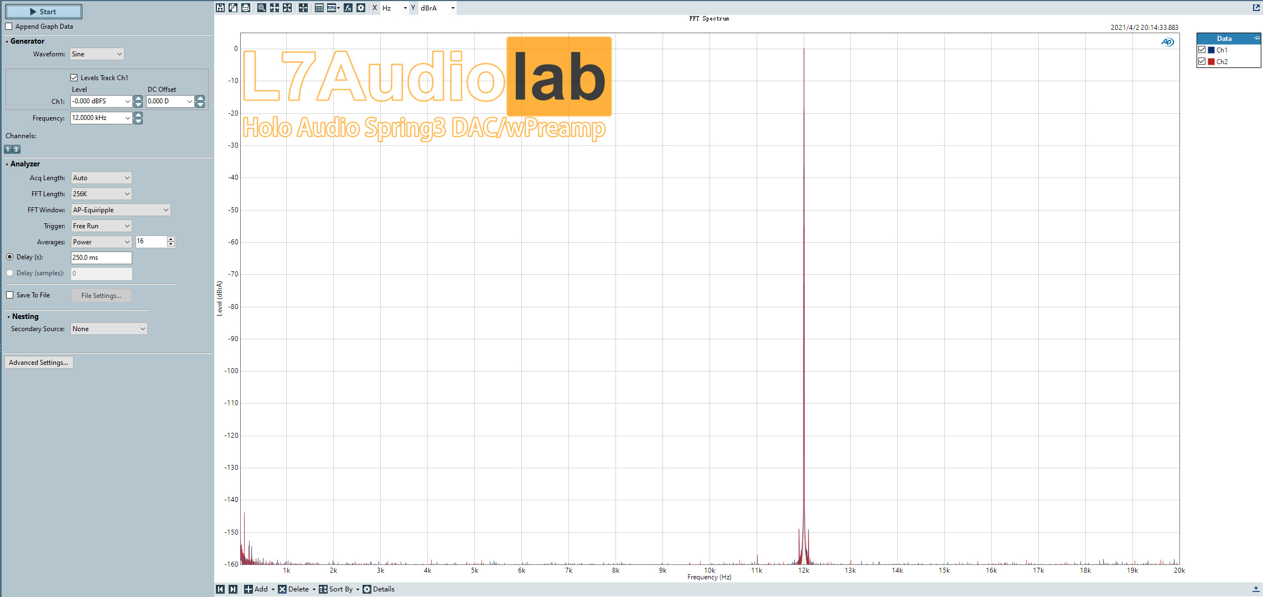Open the Acq Length dropdown

[101, 178]
